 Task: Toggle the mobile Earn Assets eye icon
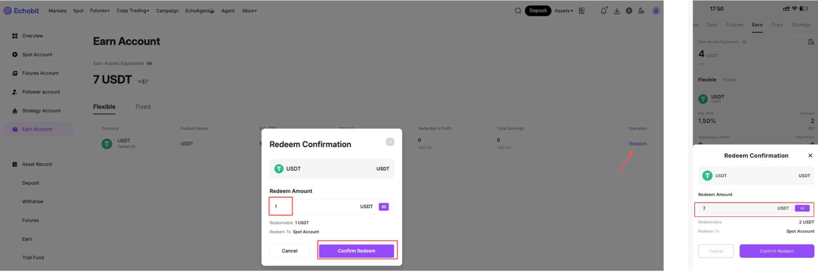[744, 42]
